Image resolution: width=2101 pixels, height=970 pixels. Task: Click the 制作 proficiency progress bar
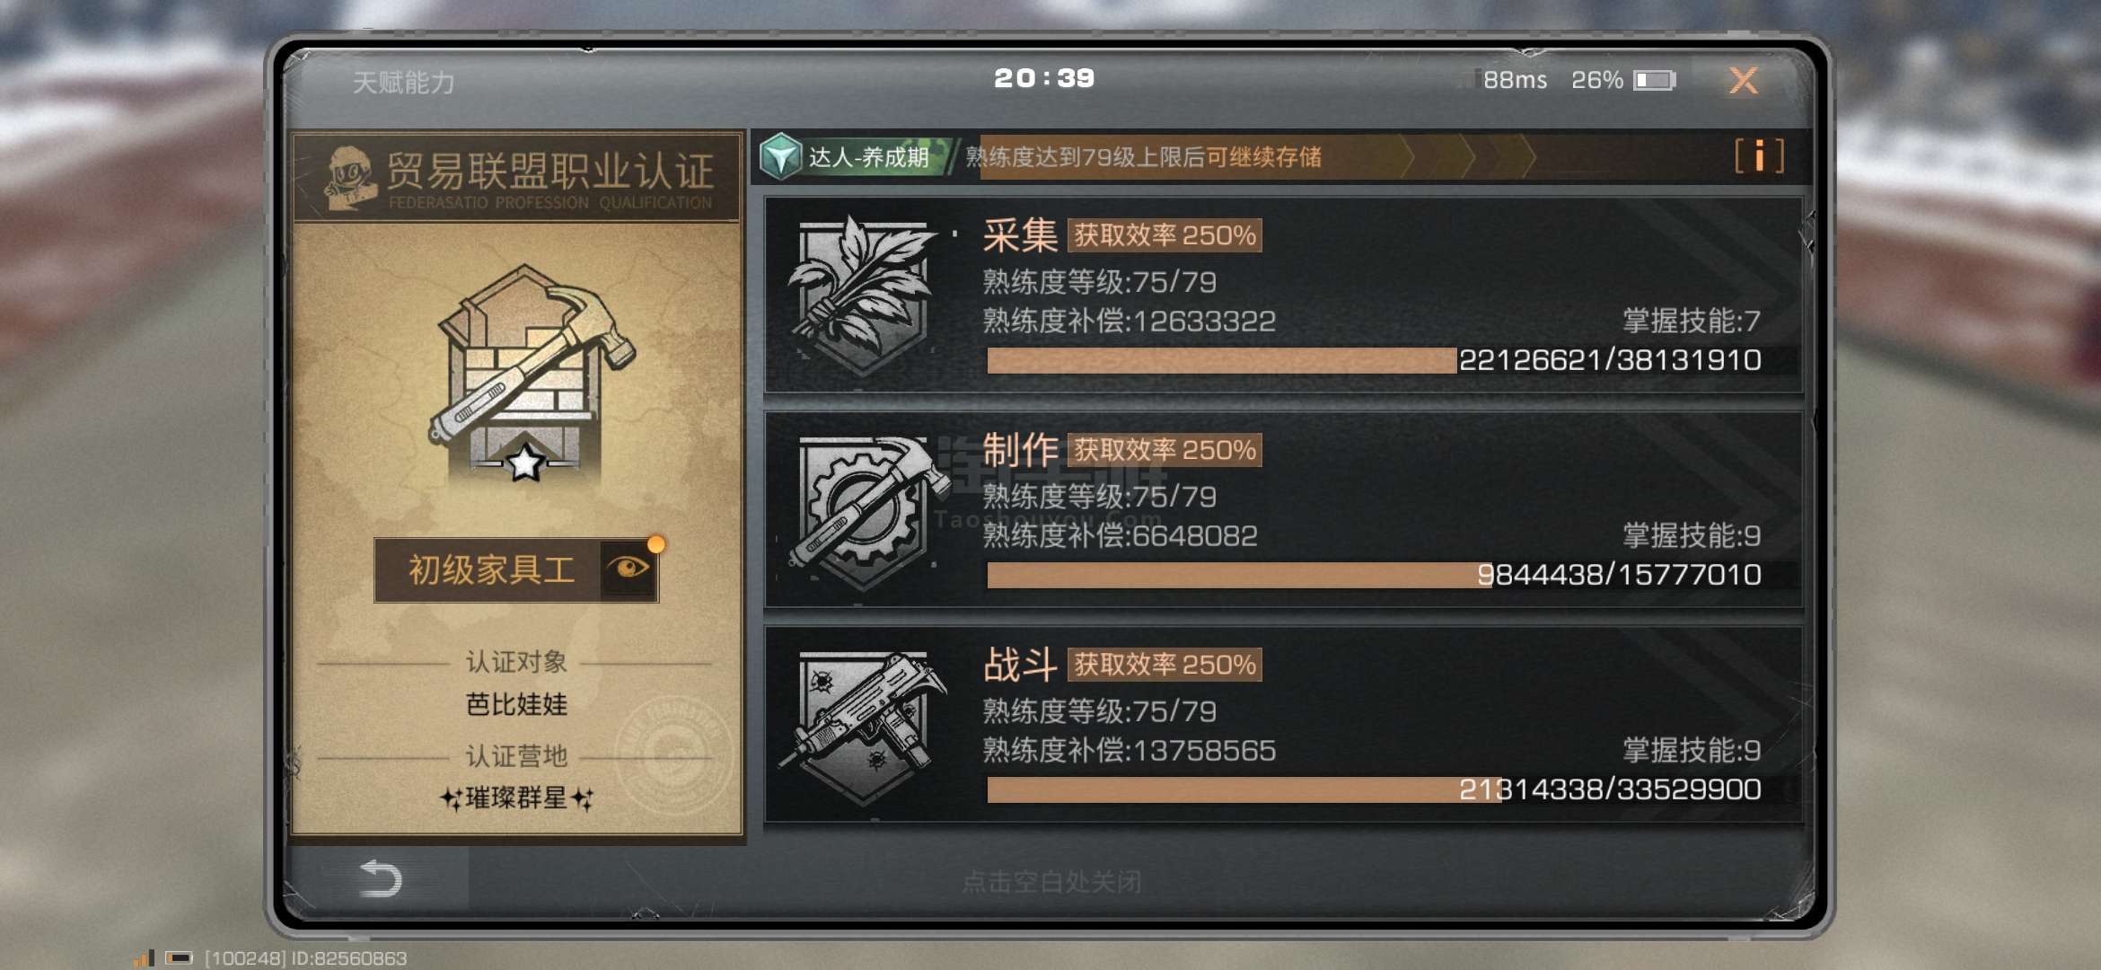coord(1374,575)
